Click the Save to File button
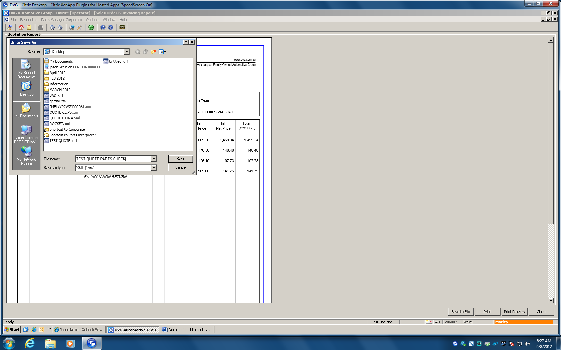561x350 pixels. click(x=460, y=312)
